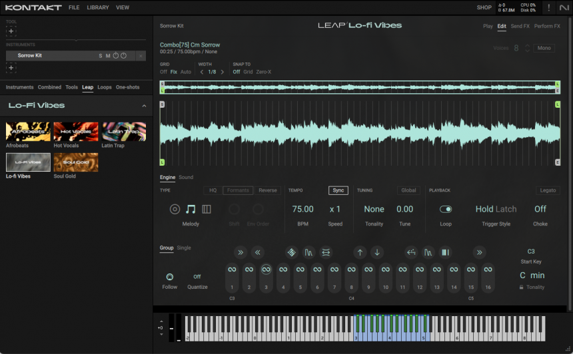Image resolution: width=573 pixels, height=354 pixels.
Task: Open the Choke Off selector
Action: [x=540, y=209]
